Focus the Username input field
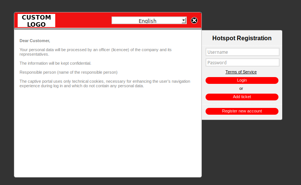Screen dimensions: 301x185 point(242,52)
